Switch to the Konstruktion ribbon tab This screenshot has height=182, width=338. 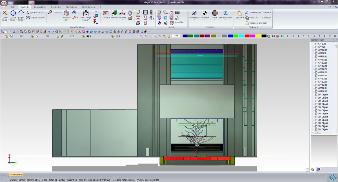click(x=40, y=7)
